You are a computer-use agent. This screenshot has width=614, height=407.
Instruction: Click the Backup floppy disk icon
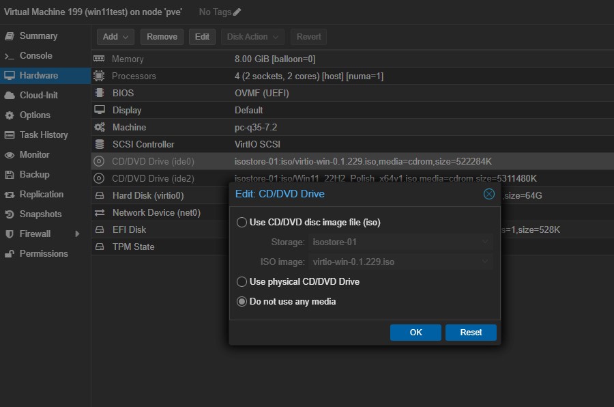pyautogui.click(x=10, y=175)
